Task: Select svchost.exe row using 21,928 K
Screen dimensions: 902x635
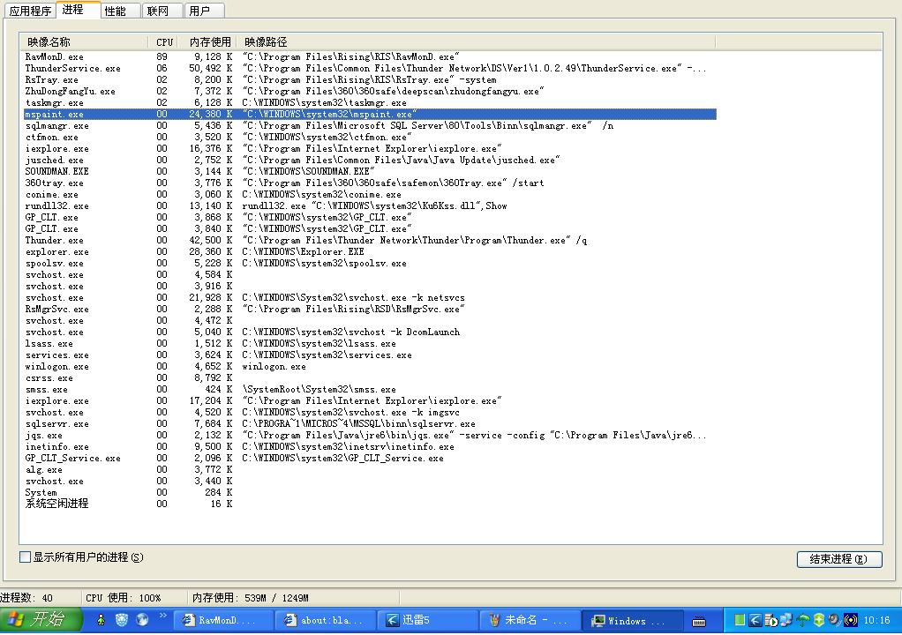Action: pyautogui.click(x=370, y=298)
